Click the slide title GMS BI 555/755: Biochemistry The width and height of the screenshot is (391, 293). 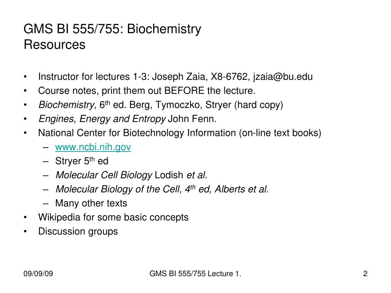click(x=112, y=29)
